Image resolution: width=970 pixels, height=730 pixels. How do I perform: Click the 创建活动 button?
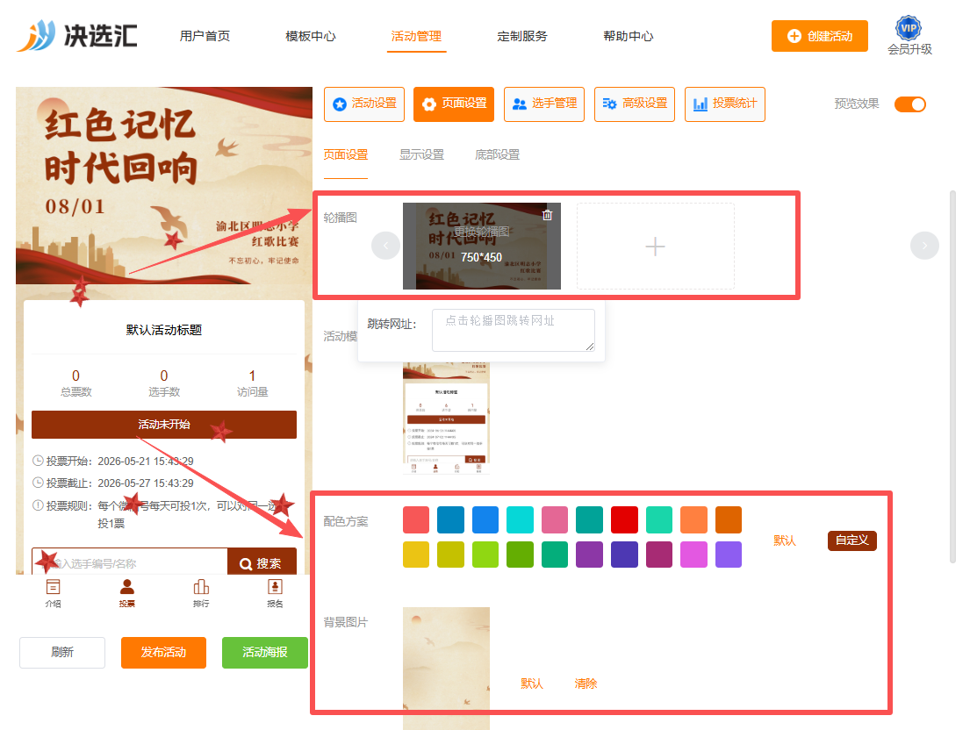click(820, 36)
